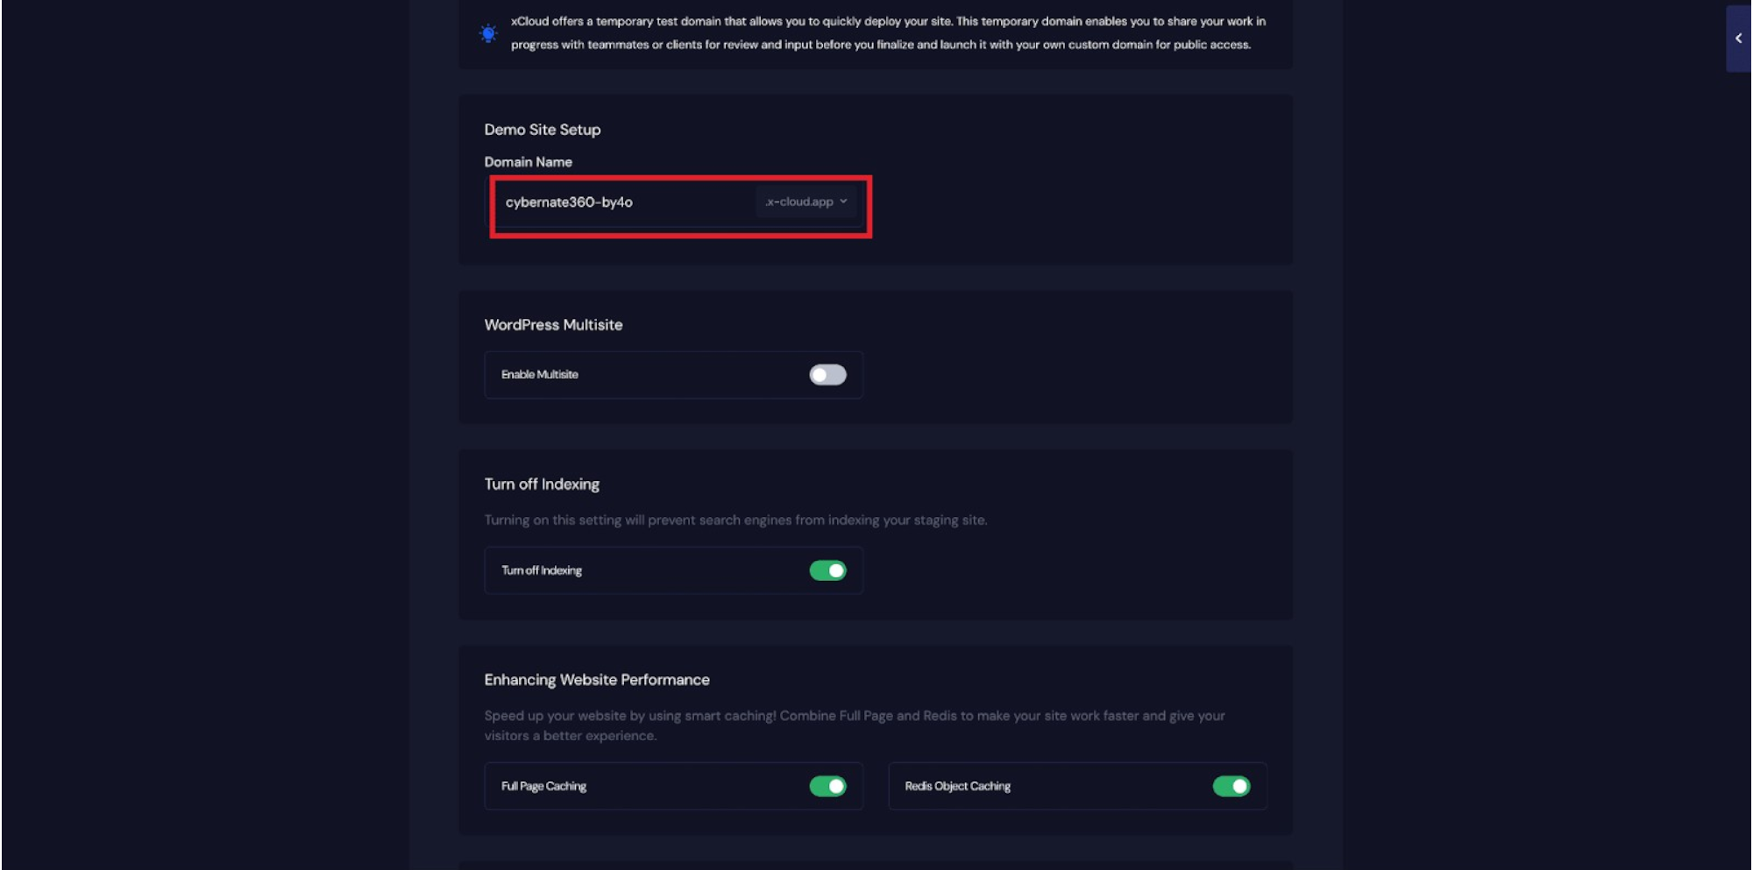The width and height of the screenshot is (1753, 870).
Task: Select the Enable Multisite switch icon
Action: (x=827, y=374)
